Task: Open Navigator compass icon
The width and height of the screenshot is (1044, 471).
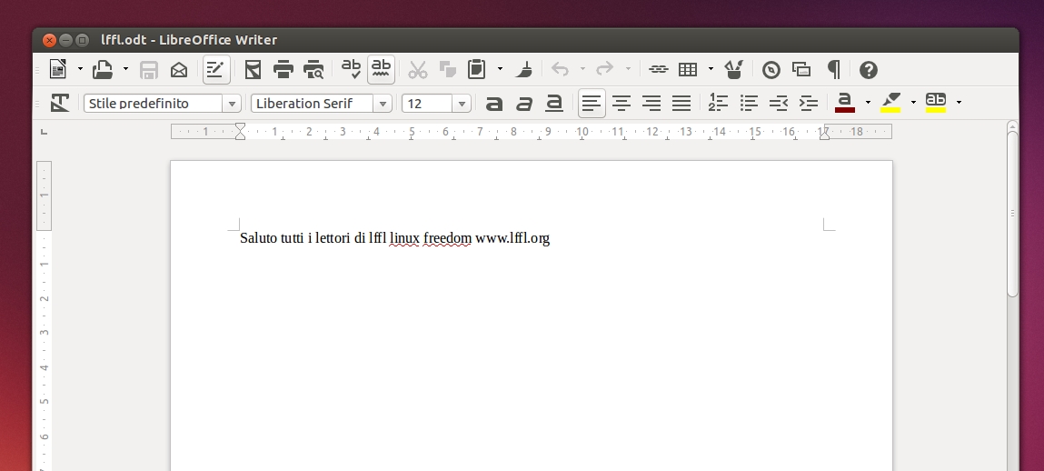Action: pos(771,69)
